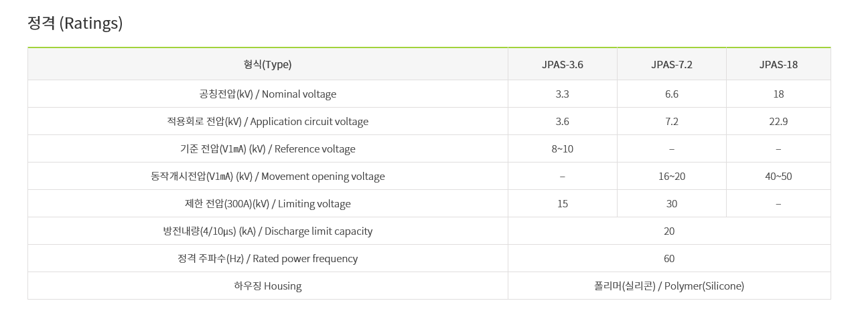Click the Rated power frequency row label
Screen dimensions: 856x319
coord(267,259)
